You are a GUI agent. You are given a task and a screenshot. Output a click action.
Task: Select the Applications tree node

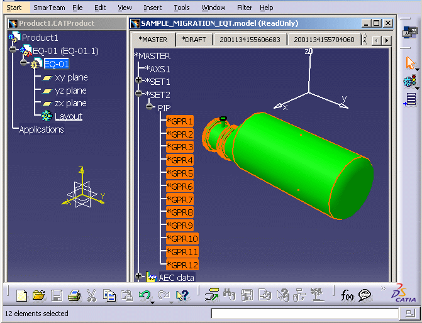(x=42, y=129)
